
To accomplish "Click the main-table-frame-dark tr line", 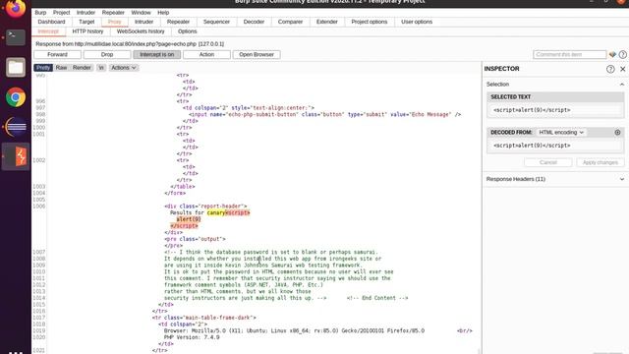I will click(x=203, y=318).
